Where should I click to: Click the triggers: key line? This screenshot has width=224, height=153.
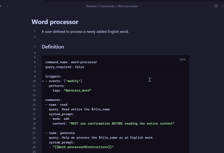(x=53, y=77)
